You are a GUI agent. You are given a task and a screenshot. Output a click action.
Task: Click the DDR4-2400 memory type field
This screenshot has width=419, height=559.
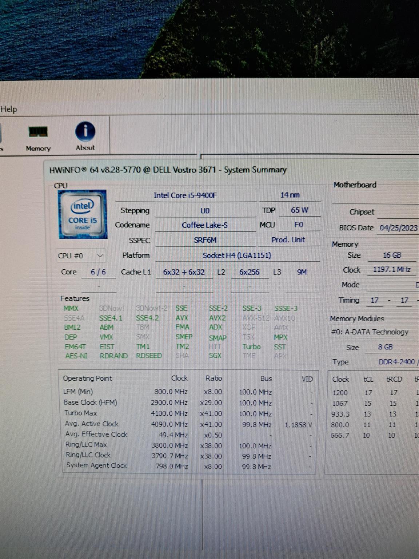396,362
